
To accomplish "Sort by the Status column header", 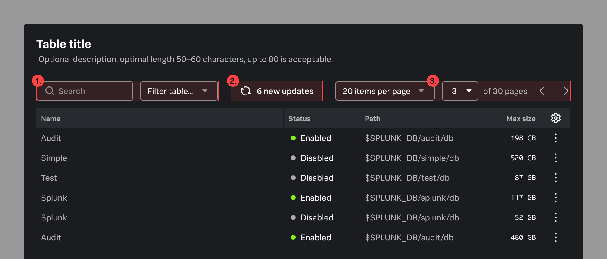I will point(299,119).
